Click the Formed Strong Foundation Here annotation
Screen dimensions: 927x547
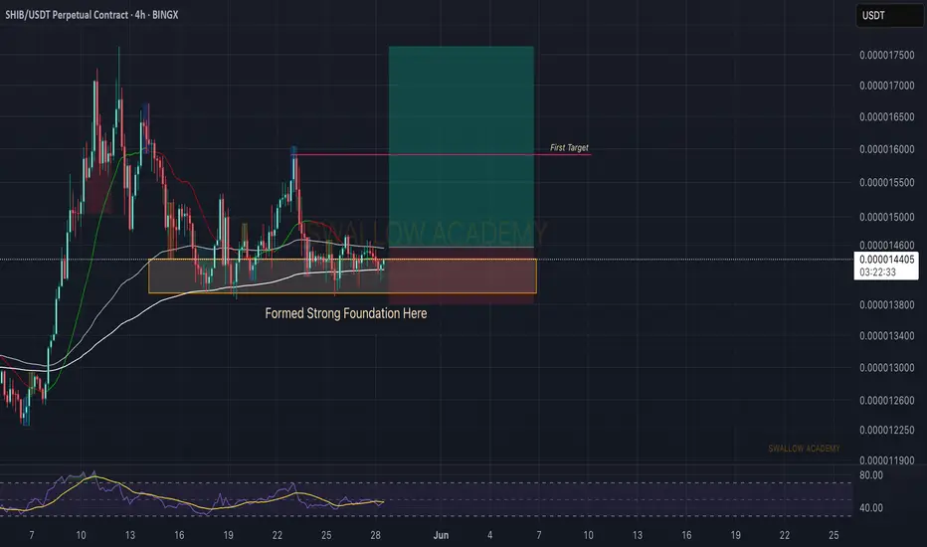coord(346,313)
